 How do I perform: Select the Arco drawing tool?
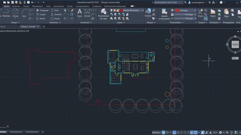[24, 13]
